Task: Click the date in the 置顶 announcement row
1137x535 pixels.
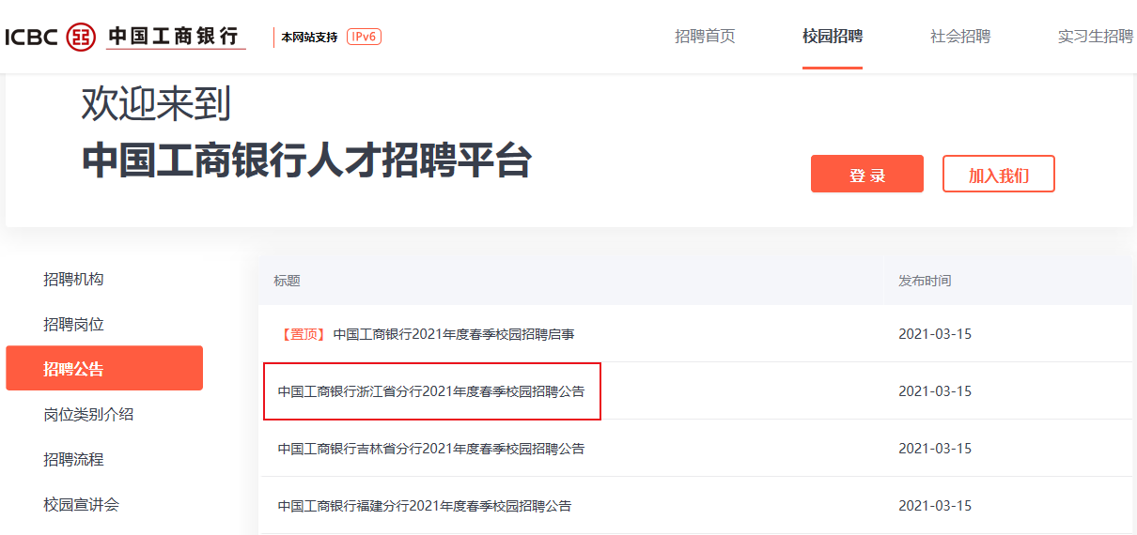Action: point(935,334)
